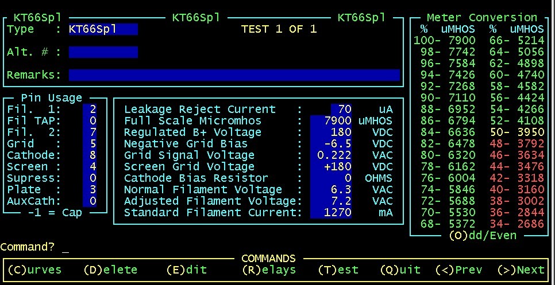Image resolution: width=555 pixels, height=285 pixels.
Task: Activate the (E)dit command
Action: 187,270
